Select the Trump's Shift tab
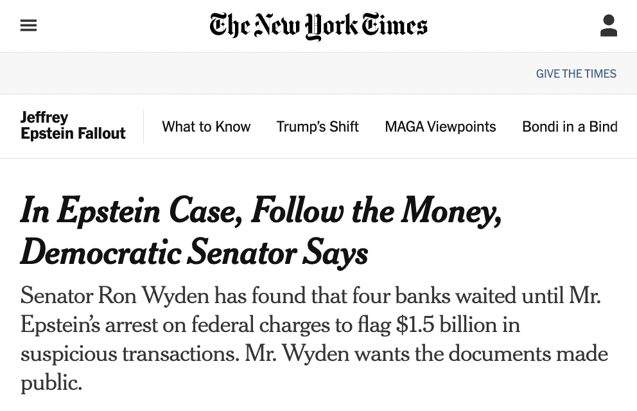The width and height of the screenshot is (637, 411). 318,127
